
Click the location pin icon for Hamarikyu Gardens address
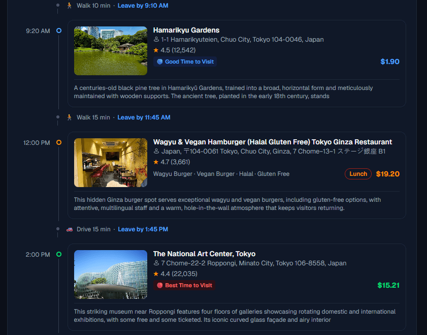(x=156, y=40)
